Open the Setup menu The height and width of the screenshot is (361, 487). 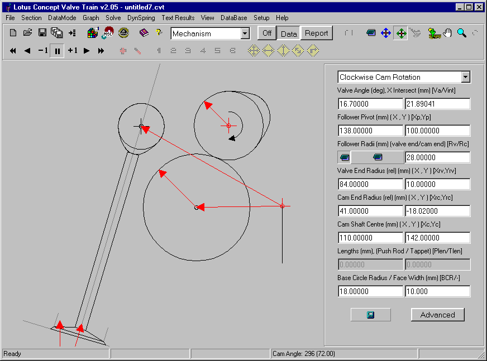tap(261, 18)
